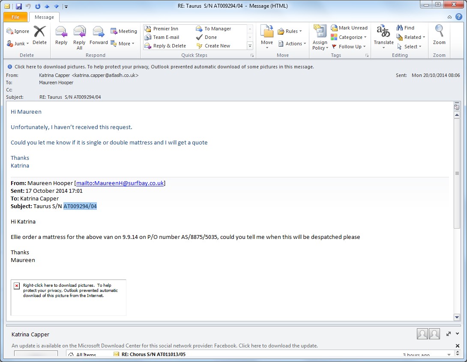Minimize the ribbon with the caret
The width and height of the screenshot is (467, 362).
(449, 17)
